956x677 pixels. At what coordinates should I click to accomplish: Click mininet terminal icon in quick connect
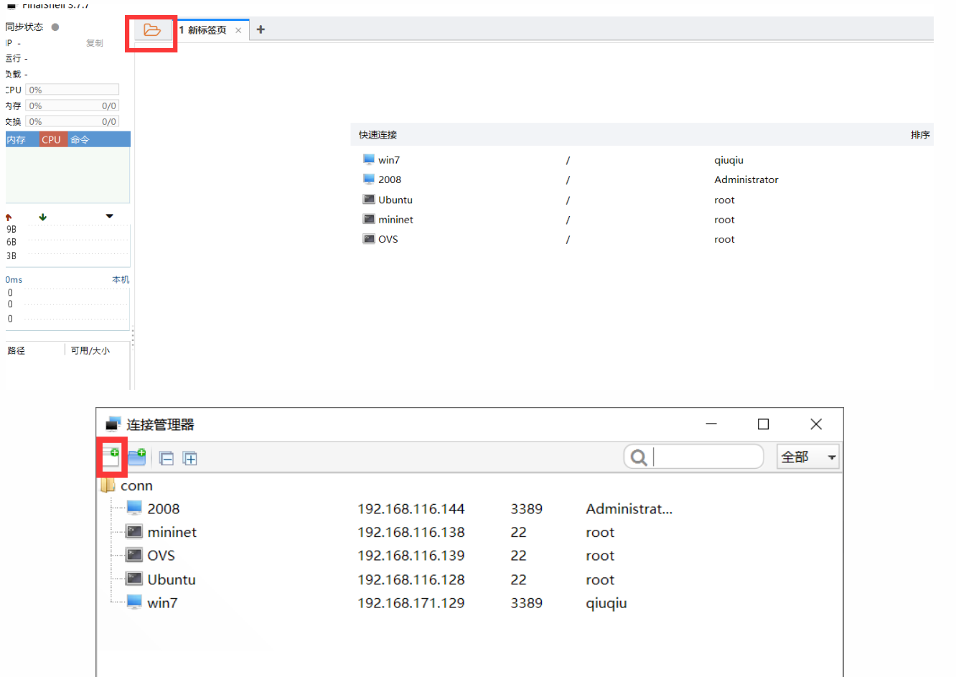pos(369,219)
